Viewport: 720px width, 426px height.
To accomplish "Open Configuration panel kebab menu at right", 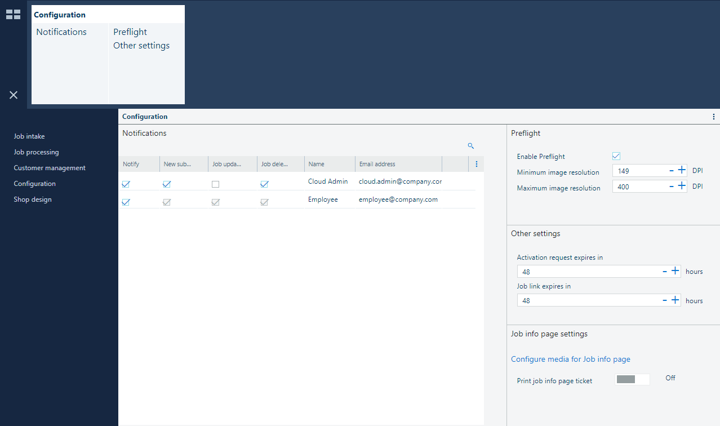I will [714, 117].
